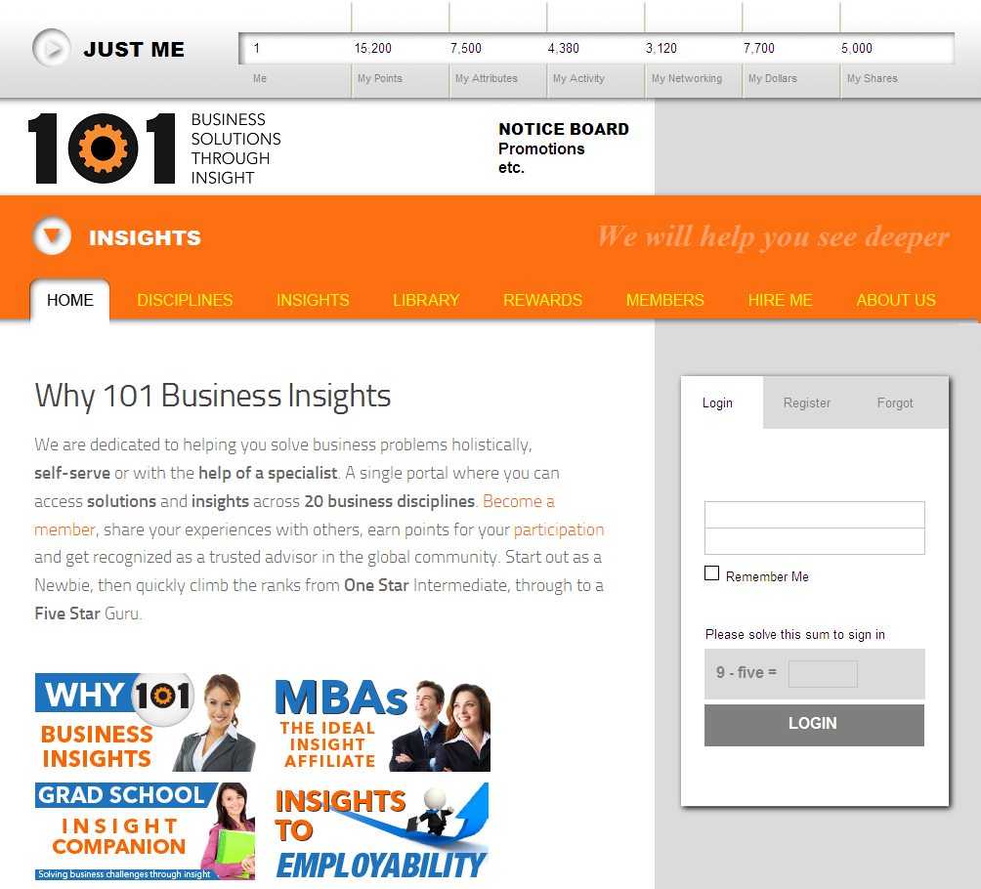This screenshot has height=889, width=981.
Task: Click the 7,700 dollars value
Action: 759,48
